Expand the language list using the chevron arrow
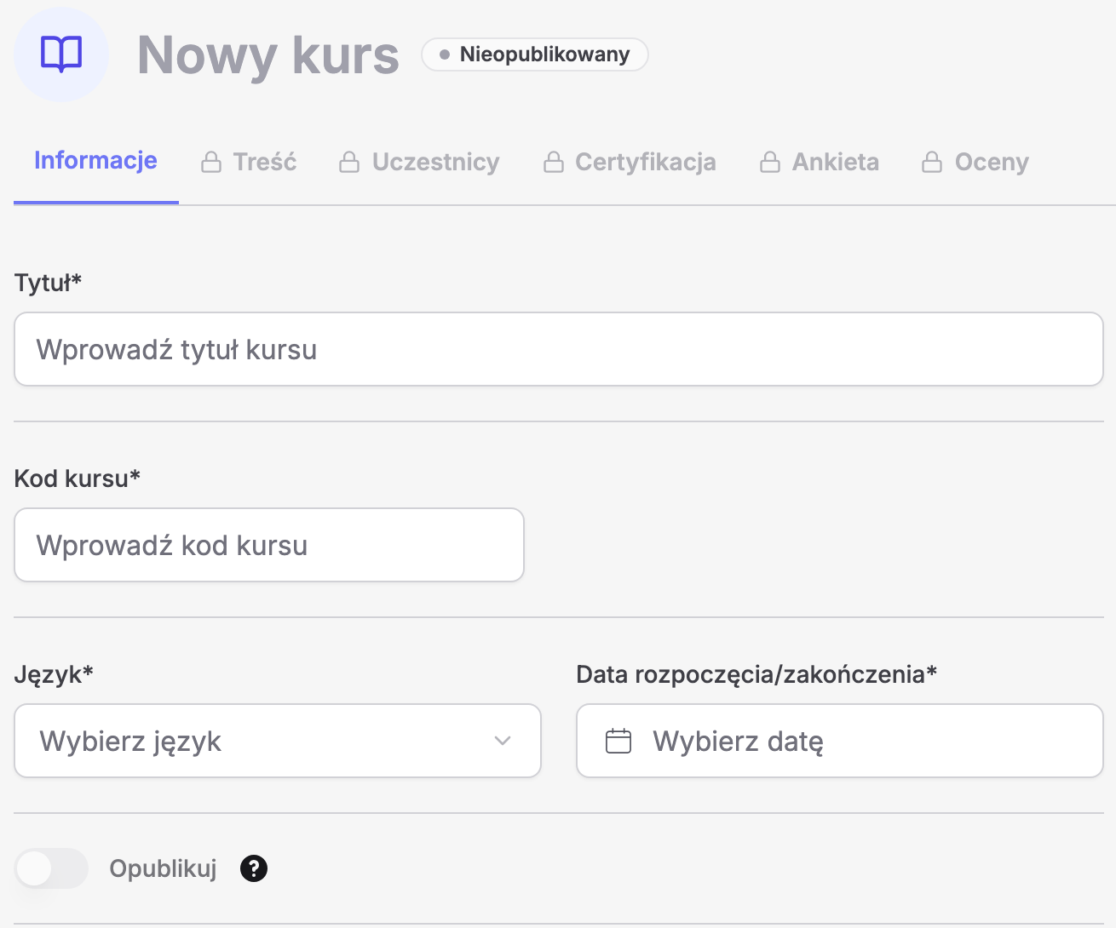The height and width of the screenshot is (928, 1116). click(x=503, y=741)
